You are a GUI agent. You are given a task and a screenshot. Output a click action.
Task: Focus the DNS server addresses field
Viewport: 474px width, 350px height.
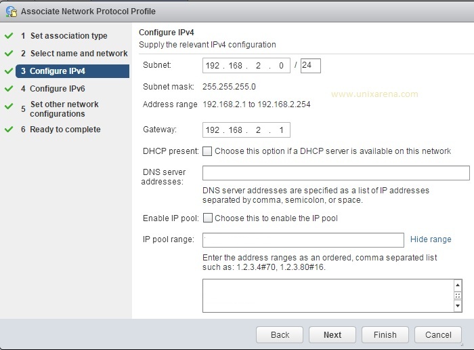(x=336, y=173)
